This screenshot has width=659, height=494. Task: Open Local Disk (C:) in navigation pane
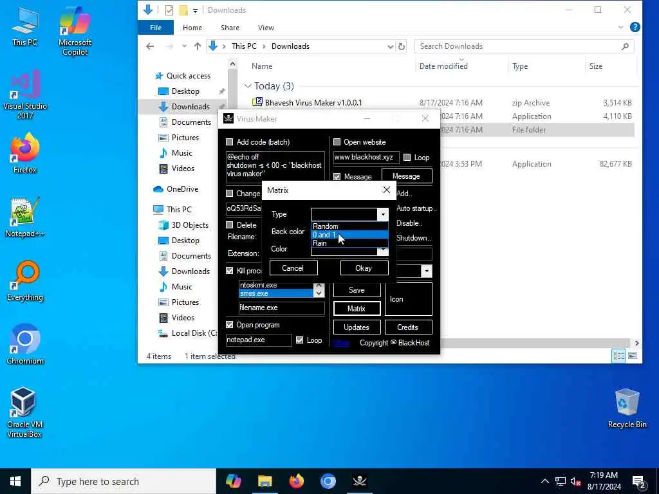[194, 333]
